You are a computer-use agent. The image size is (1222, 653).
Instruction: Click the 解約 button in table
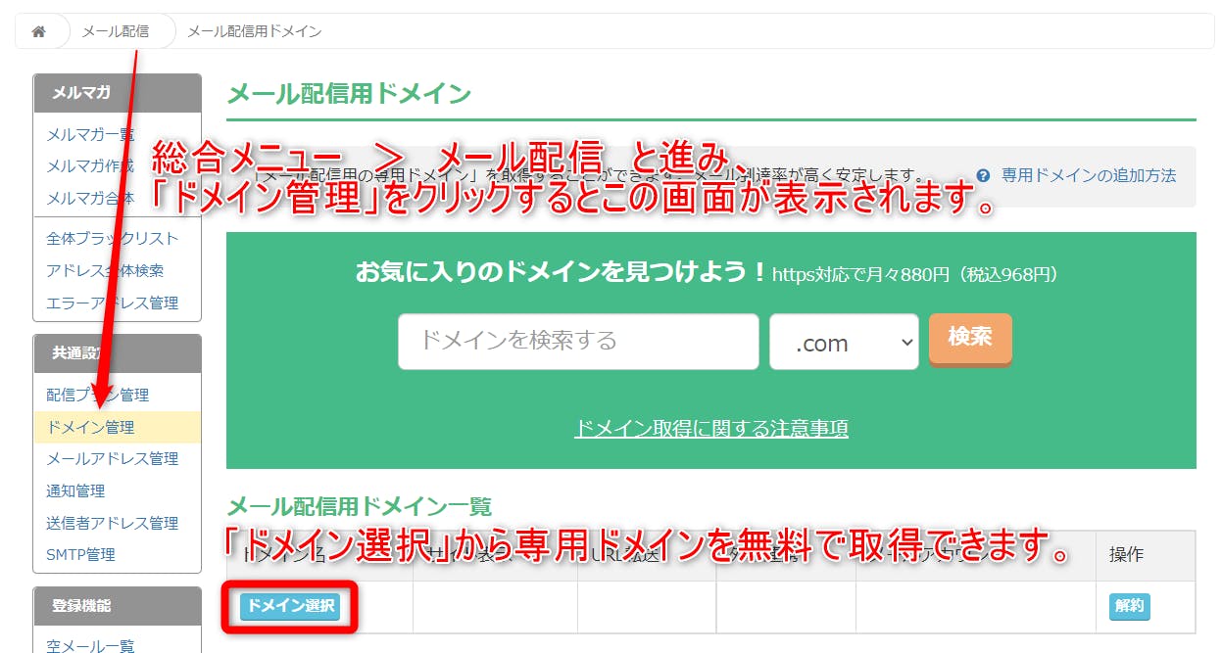[1129, 607]
